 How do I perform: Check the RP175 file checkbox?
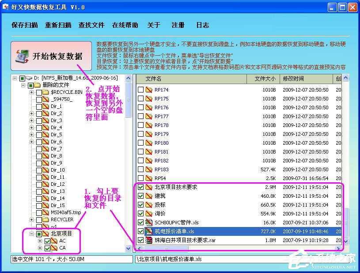140,98
